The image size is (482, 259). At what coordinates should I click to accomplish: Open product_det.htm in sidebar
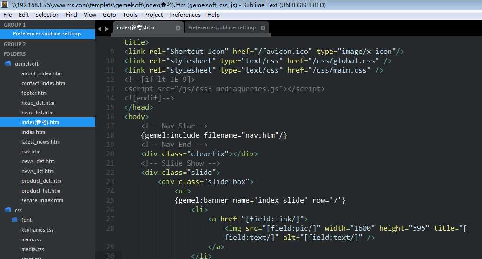(x=41, y=181)
